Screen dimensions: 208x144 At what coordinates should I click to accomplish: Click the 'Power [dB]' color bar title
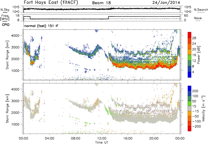(x=199, y=55)
